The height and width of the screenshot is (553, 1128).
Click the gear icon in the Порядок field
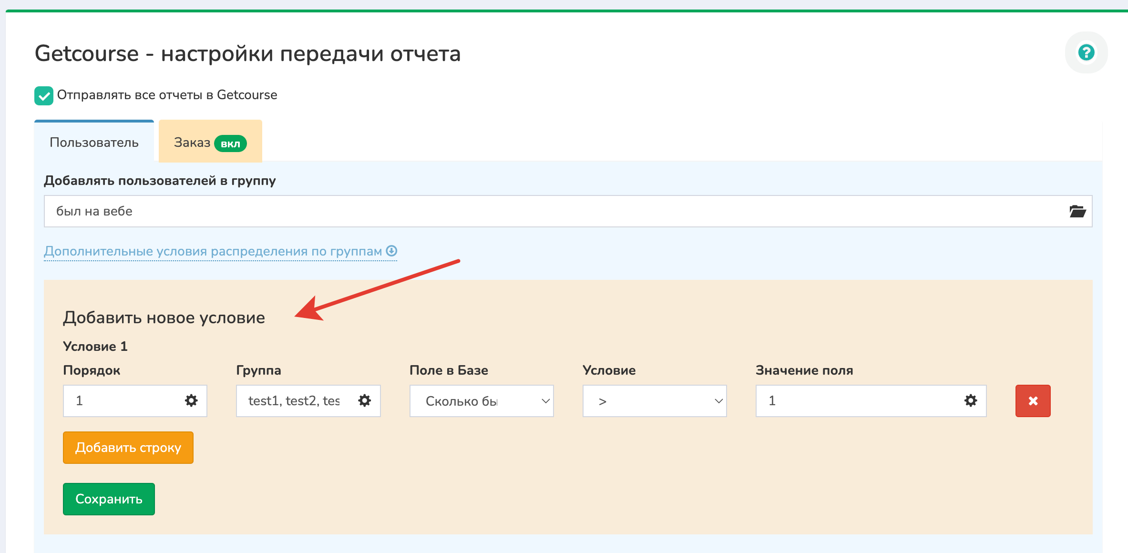(x=191, y=400)
